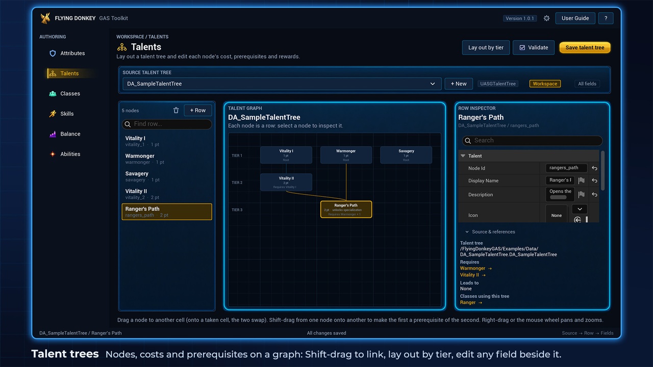Toggle the All fields filter

(x=587, y=84)
